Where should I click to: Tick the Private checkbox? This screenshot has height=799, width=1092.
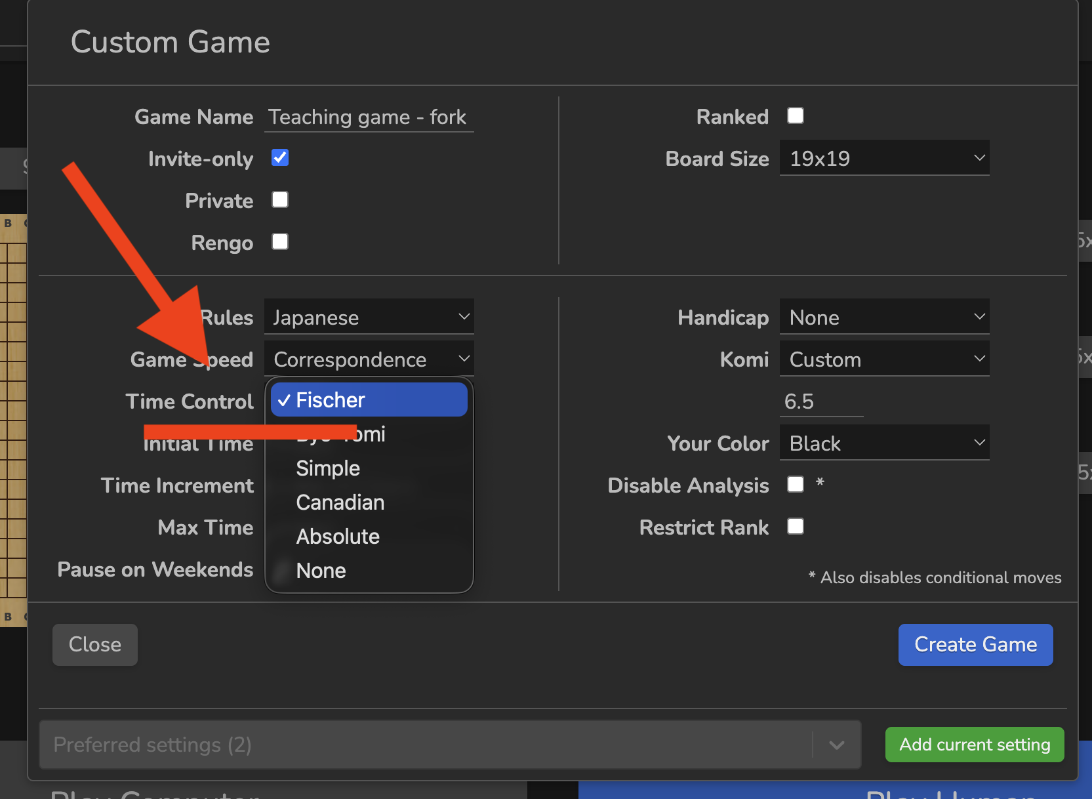(x=280, y=200)
